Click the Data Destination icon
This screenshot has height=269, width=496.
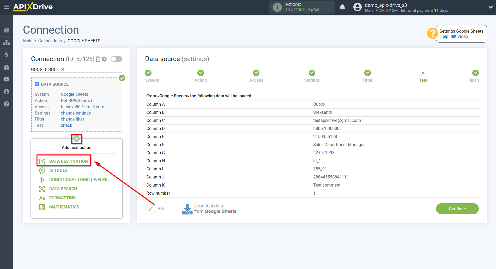(x=42, y=162)
